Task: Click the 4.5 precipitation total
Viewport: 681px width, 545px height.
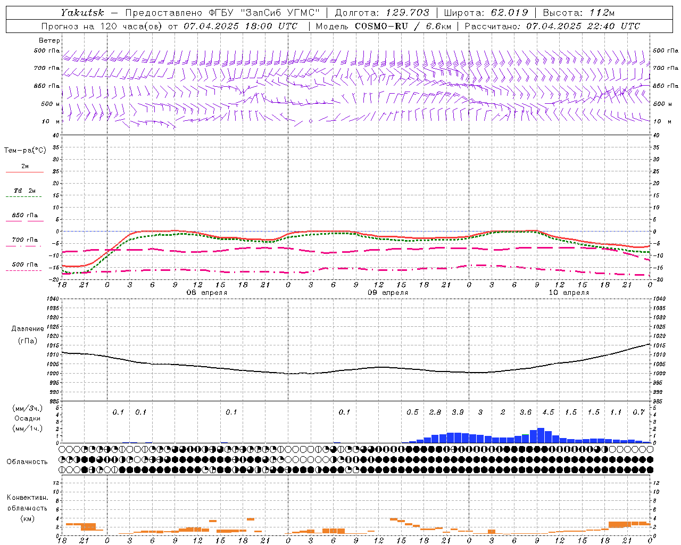Action: (548, 412)
